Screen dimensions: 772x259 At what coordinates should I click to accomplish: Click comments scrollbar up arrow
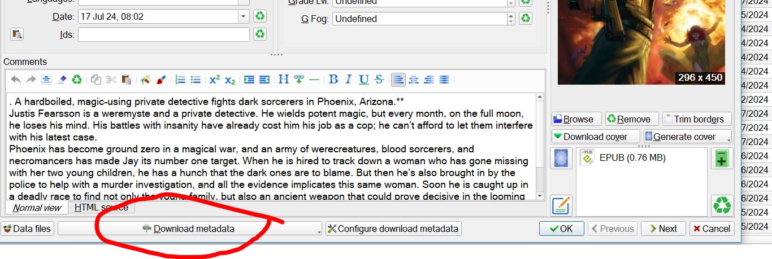540,98
